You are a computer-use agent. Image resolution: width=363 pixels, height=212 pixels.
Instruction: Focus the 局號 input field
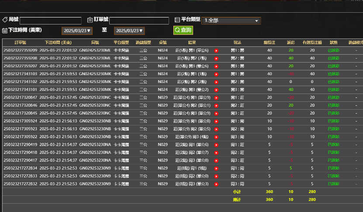pos(50,21)
